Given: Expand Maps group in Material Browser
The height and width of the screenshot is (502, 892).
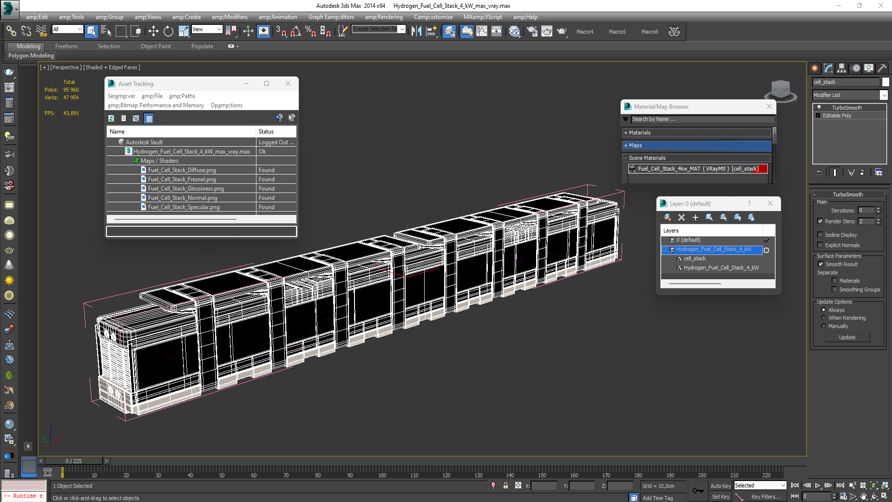Looking at the screenshot, I should 626,145.
